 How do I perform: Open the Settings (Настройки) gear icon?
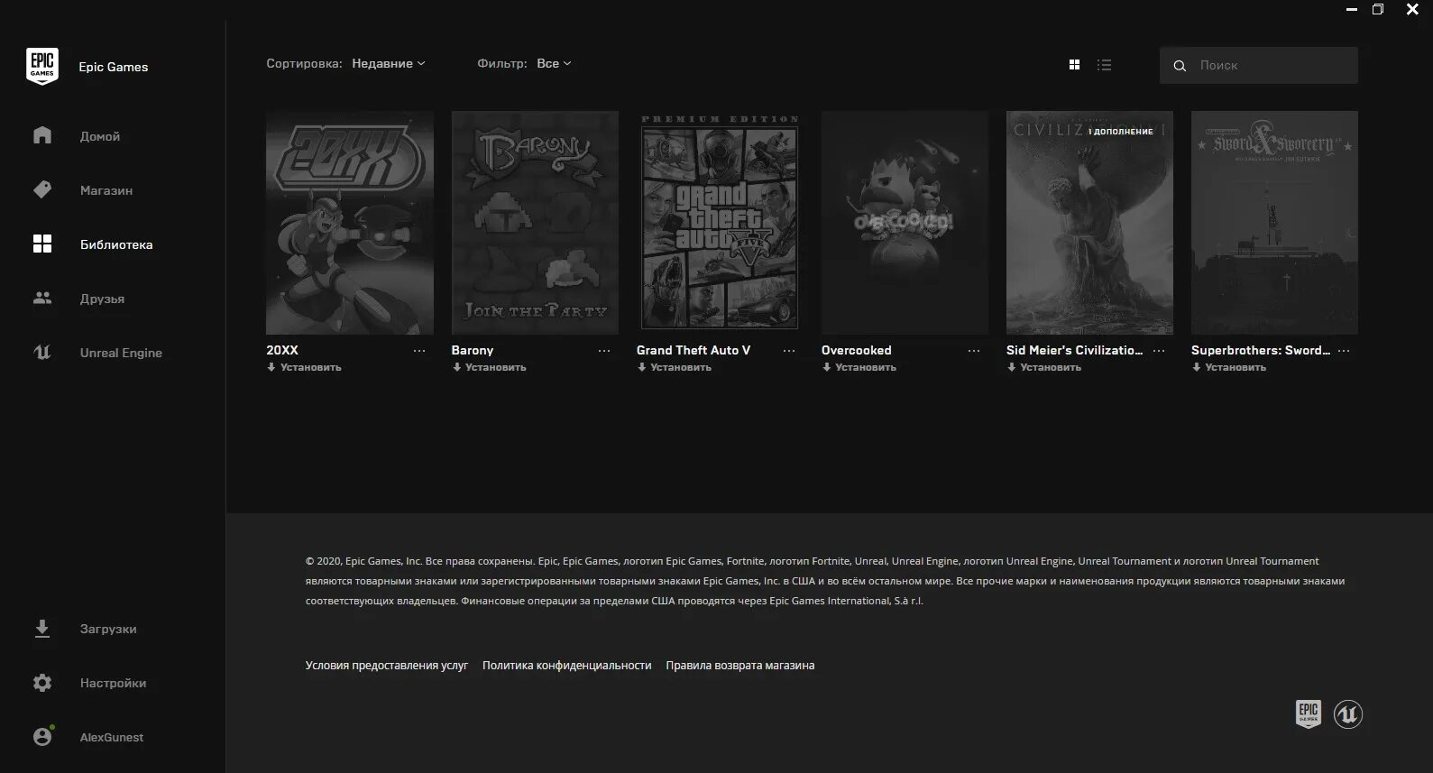pyautogui.click(x=42, y=683)
